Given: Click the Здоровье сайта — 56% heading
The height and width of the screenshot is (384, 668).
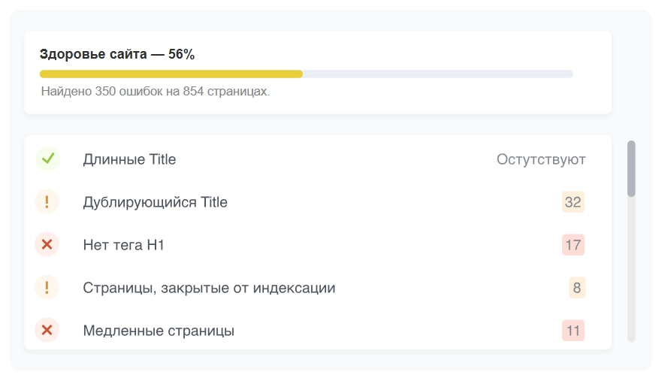Looking at the screenshot, I should click(116, 54).
